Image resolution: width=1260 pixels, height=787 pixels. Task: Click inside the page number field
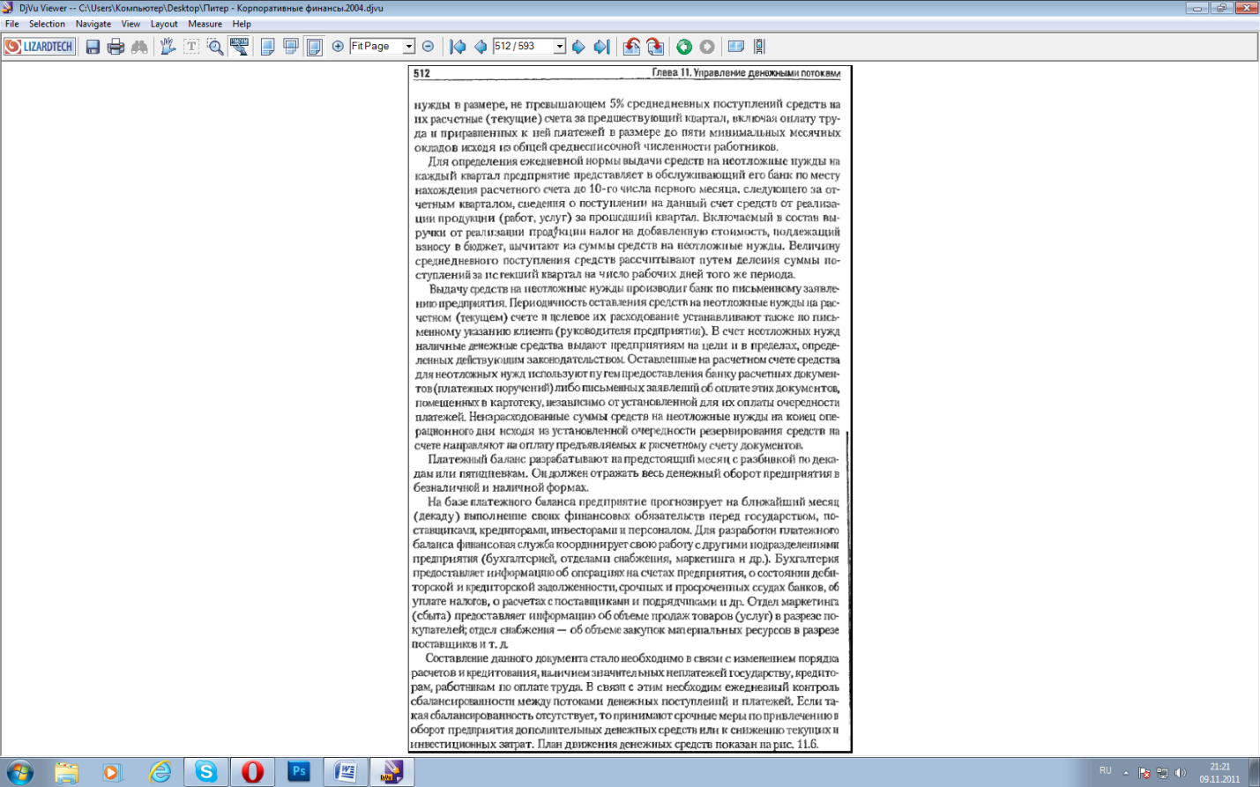tap(523, 47)
